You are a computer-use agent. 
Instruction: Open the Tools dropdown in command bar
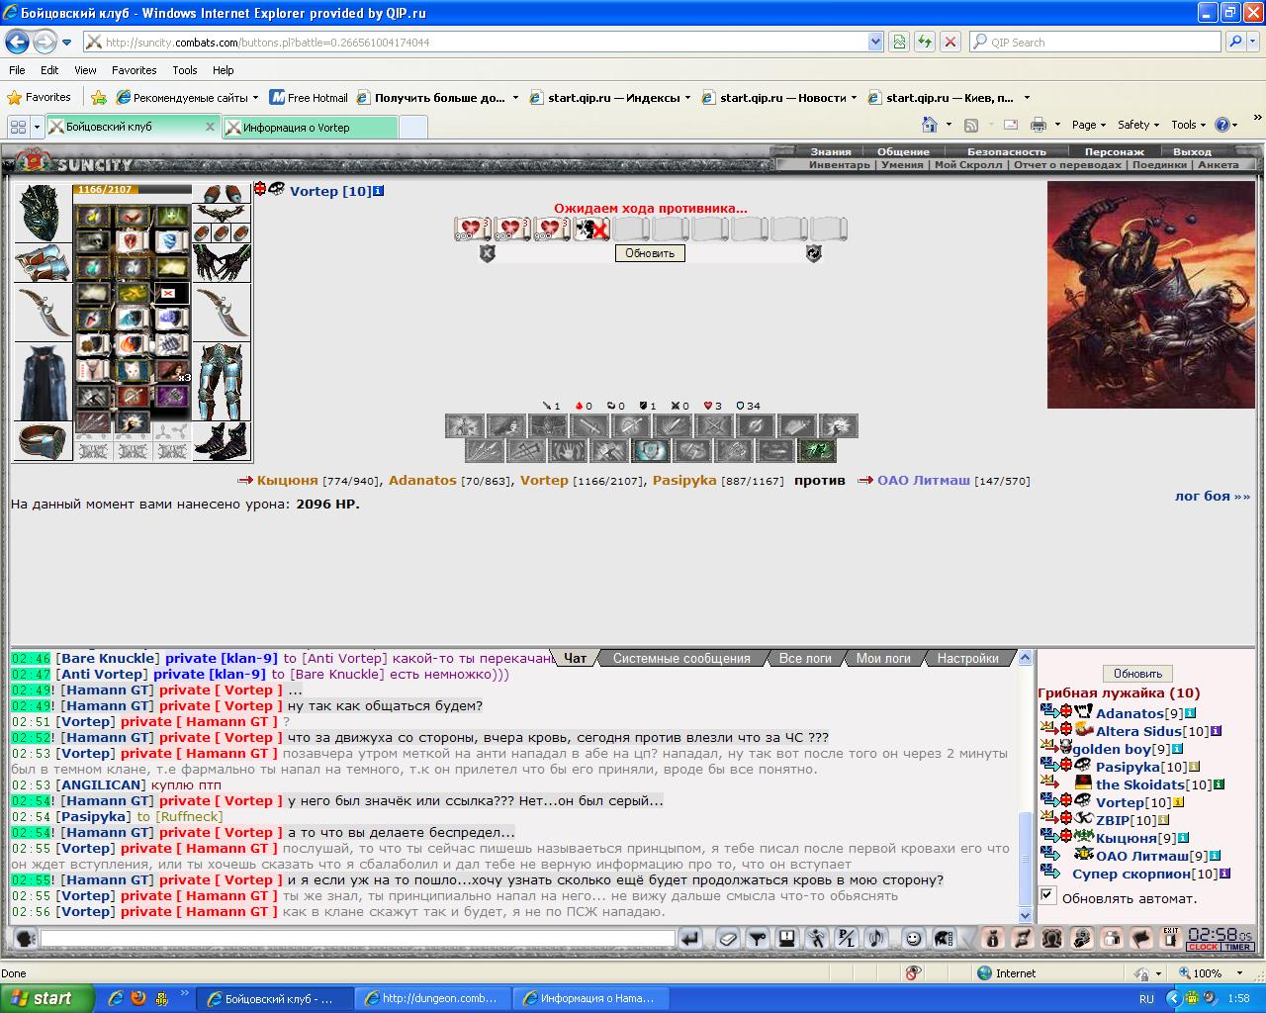click(x=1189, y=125)
